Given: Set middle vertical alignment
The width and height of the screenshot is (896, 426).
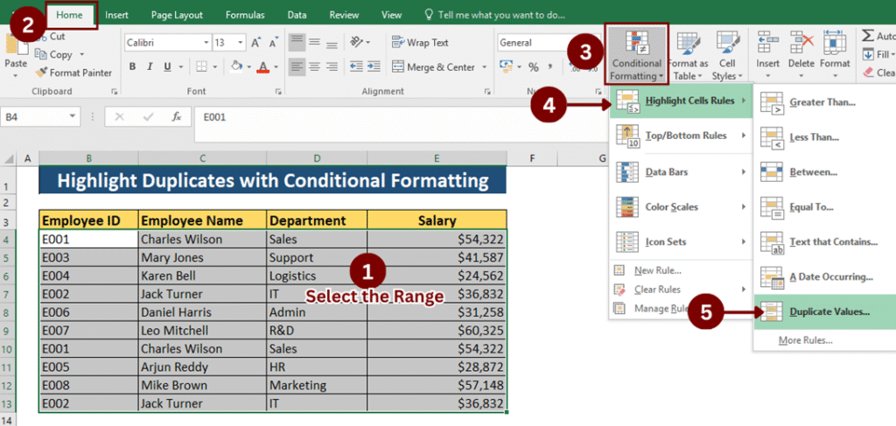Looking at the screenshot, I should (314, 42).
